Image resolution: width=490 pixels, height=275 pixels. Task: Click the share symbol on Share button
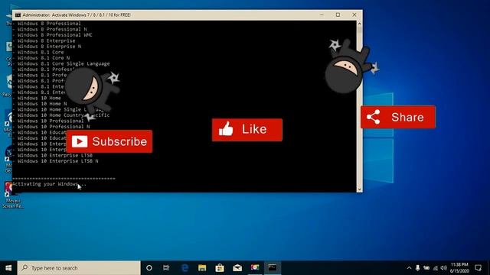[374, 117]
